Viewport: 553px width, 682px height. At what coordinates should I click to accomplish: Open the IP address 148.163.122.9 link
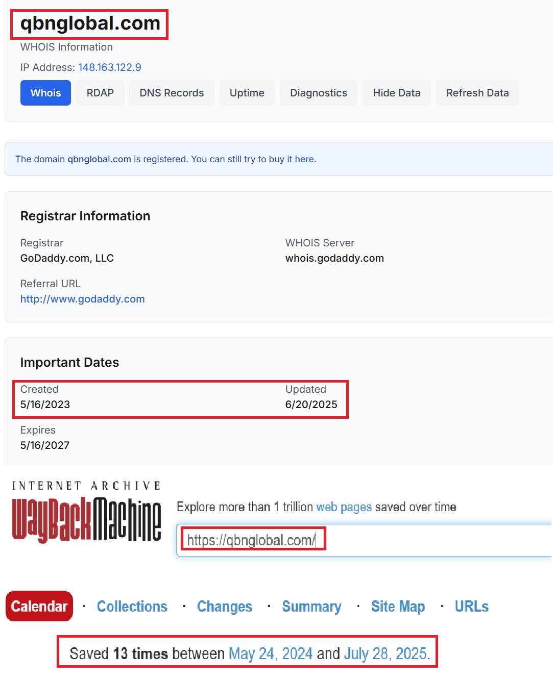(110, 67)
